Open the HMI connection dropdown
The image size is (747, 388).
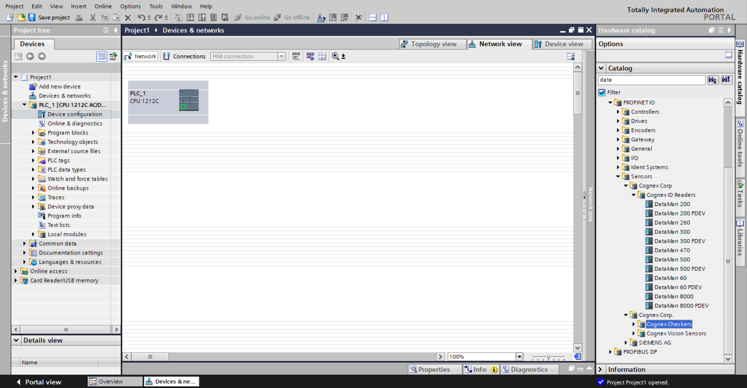281,56
